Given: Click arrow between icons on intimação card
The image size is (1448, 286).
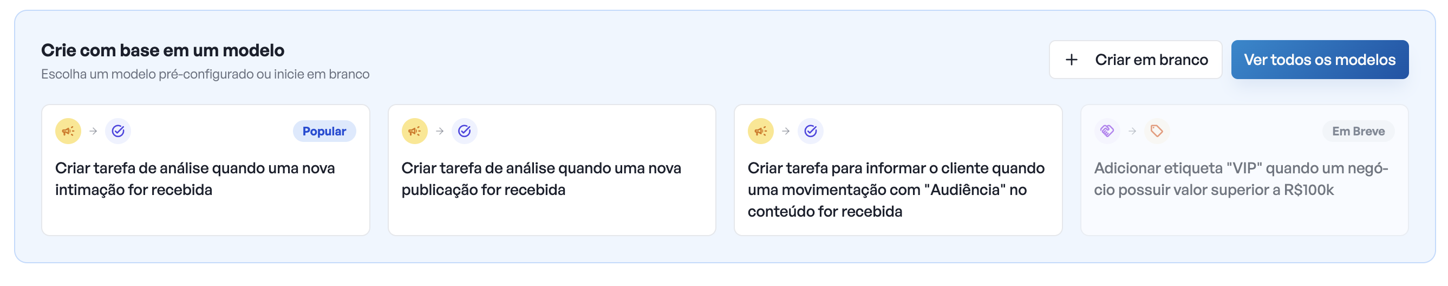Looking at the screenshot, I should 93,131.
